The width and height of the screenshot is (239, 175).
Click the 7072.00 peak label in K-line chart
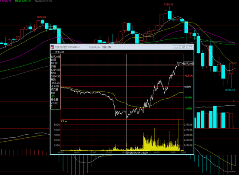tap(41, 17)
